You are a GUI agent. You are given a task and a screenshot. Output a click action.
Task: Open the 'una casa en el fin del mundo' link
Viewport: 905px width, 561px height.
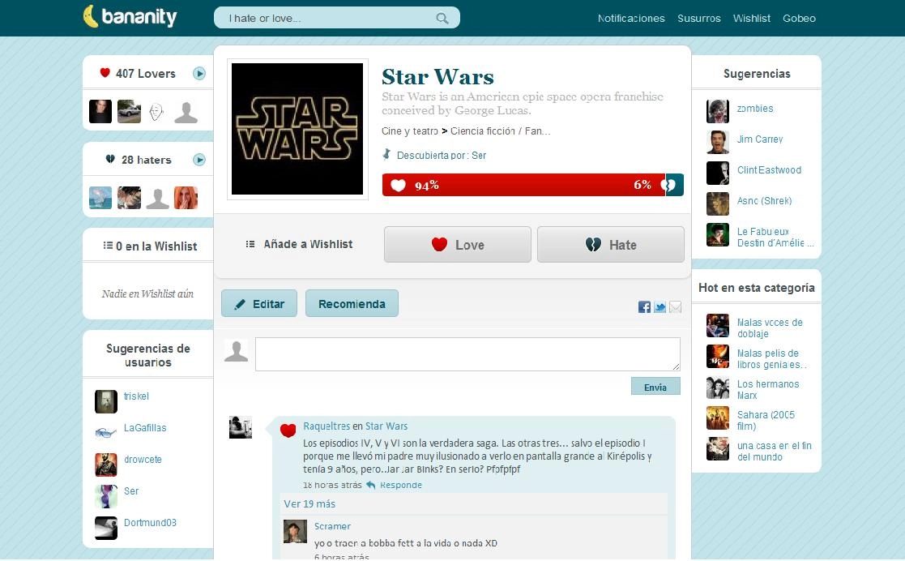[774, 452]
